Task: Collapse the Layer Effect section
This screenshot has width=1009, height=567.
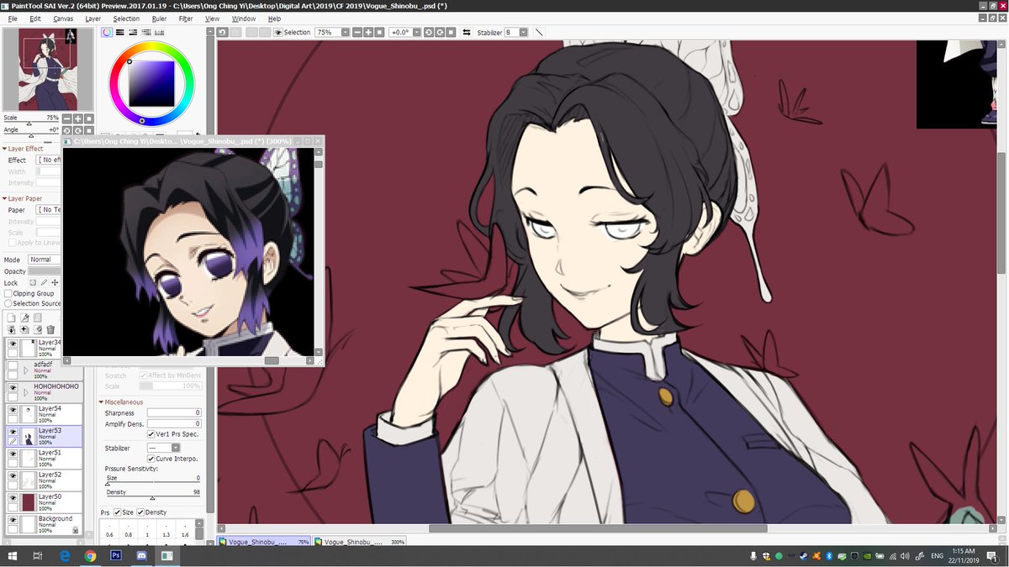Action: [5, 149]
